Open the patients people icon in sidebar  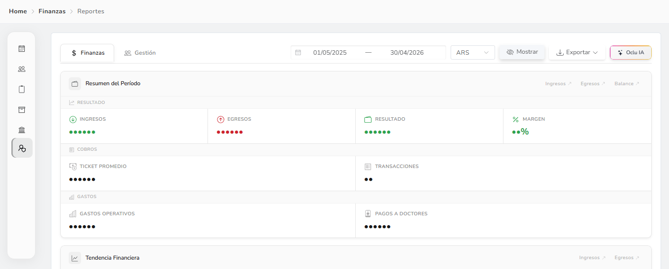22,69
